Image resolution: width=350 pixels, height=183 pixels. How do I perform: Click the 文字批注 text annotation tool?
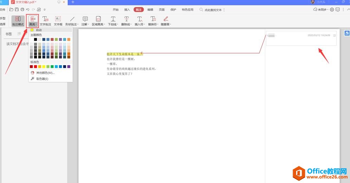point(45,21)
